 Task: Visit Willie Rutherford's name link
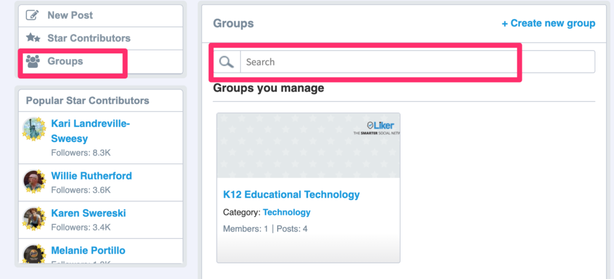92,176
